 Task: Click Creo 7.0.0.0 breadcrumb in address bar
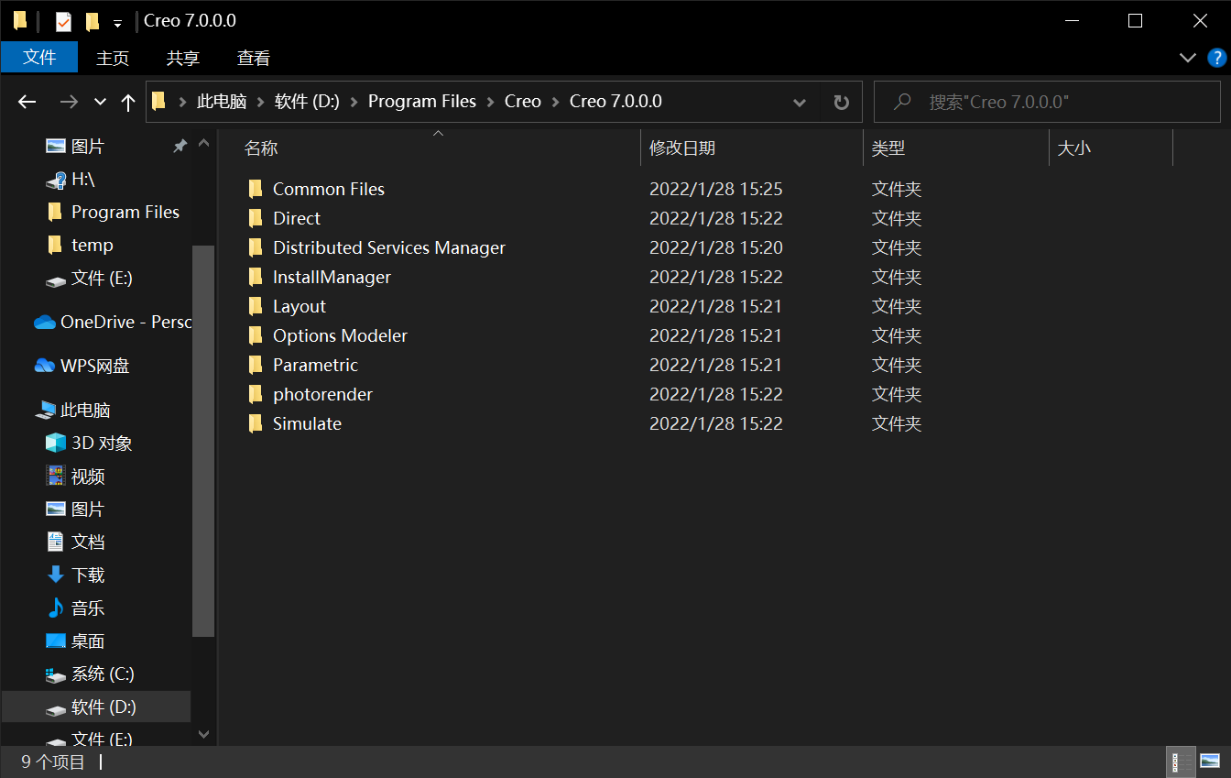coord(615,102)
